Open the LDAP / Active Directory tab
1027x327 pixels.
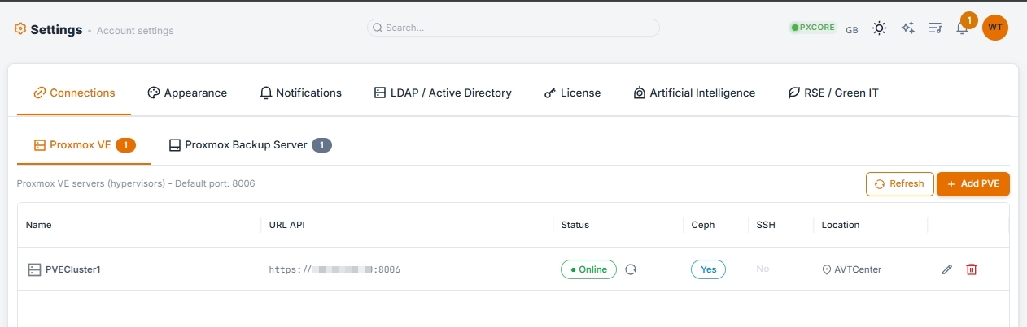(x=443, y=93)
